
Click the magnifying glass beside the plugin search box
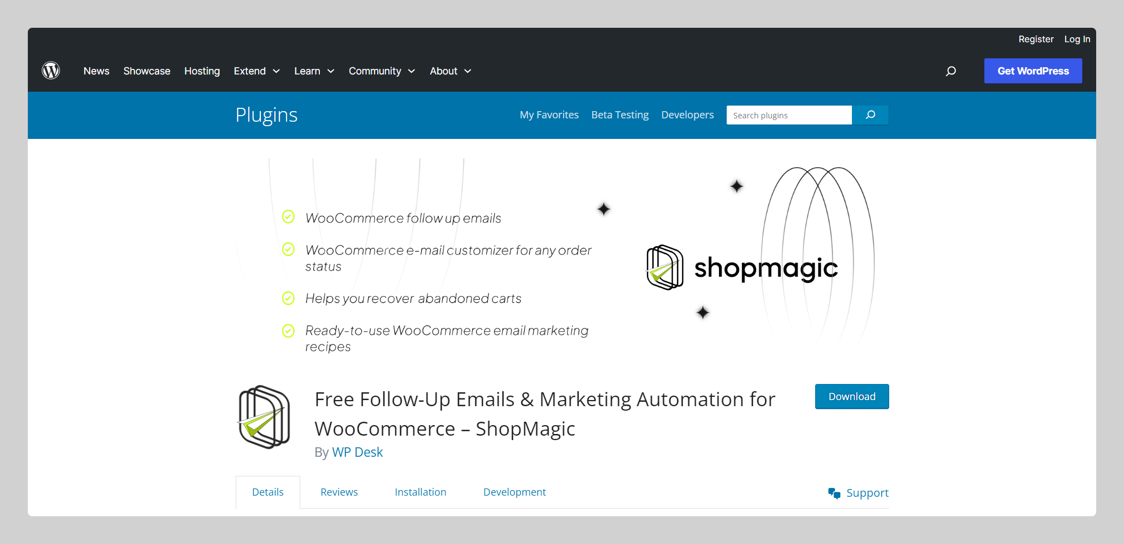point(870,115)
